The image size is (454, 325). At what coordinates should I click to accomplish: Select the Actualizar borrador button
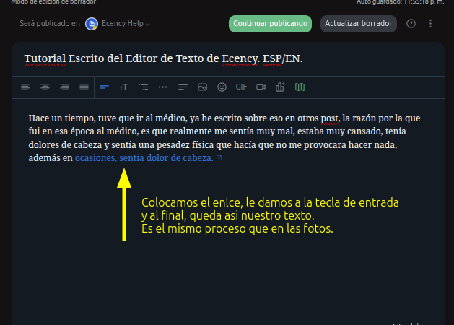[359, 23]
